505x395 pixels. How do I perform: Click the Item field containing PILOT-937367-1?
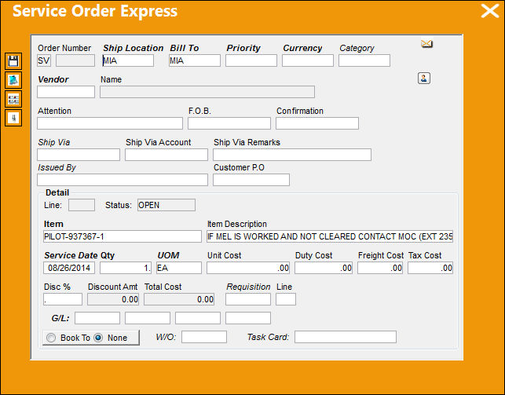[123, 236]
